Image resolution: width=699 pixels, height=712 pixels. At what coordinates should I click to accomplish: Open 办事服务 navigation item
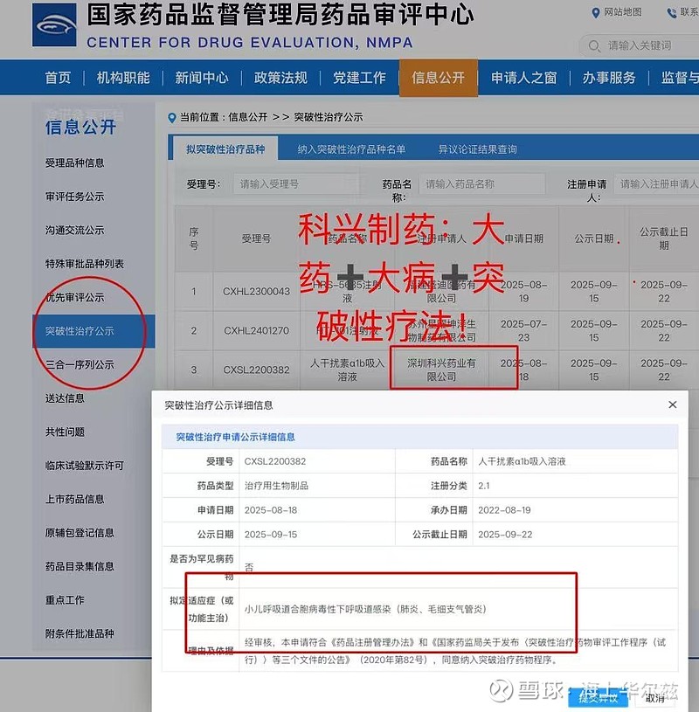pos(609,78)
